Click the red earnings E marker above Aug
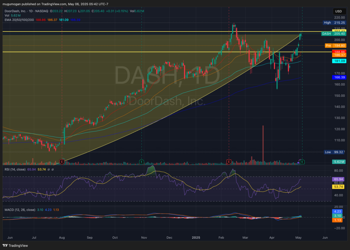The height and width of the screenshot is (250, 350). point(62,162)
